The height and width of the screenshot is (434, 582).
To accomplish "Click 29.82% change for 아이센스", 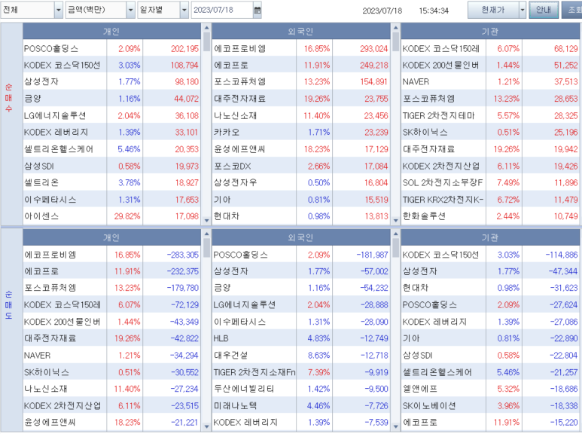I will 127,216.
